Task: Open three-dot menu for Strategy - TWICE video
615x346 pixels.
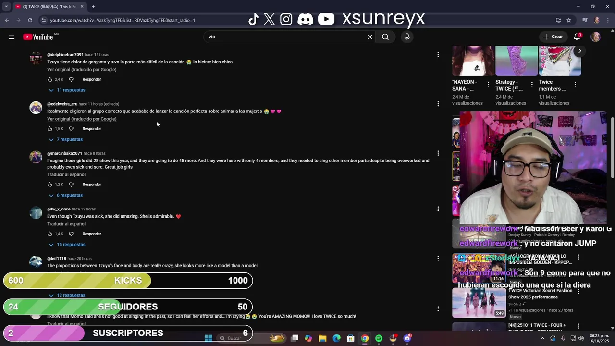Action: coord(531,85)
